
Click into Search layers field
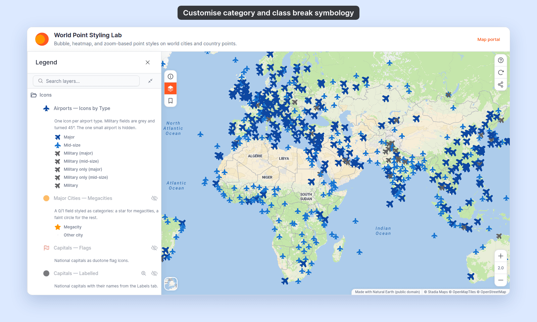[x=86, y=81]
